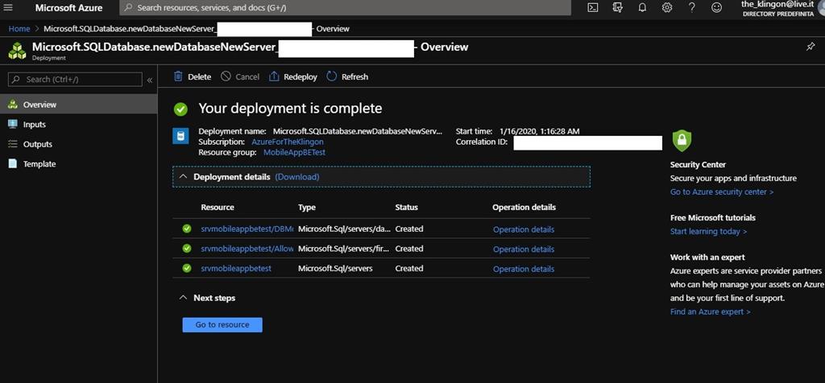Open Find an Azure expert link
The width and height of the screenshot is (825, 383).
pos(711,311)
